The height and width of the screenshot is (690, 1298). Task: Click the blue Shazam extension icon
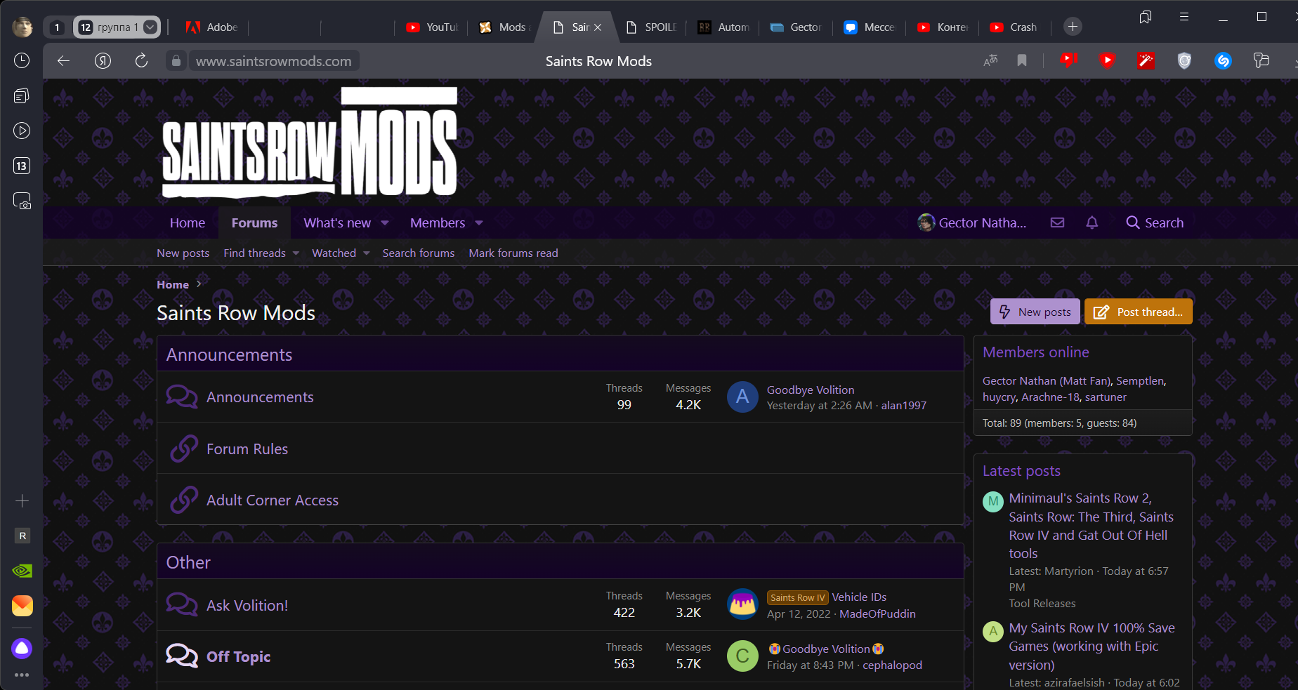tap(1223, 61)
